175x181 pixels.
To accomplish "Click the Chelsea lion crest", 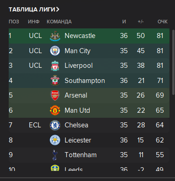I will pyautogui.click(x=55, y=125).
